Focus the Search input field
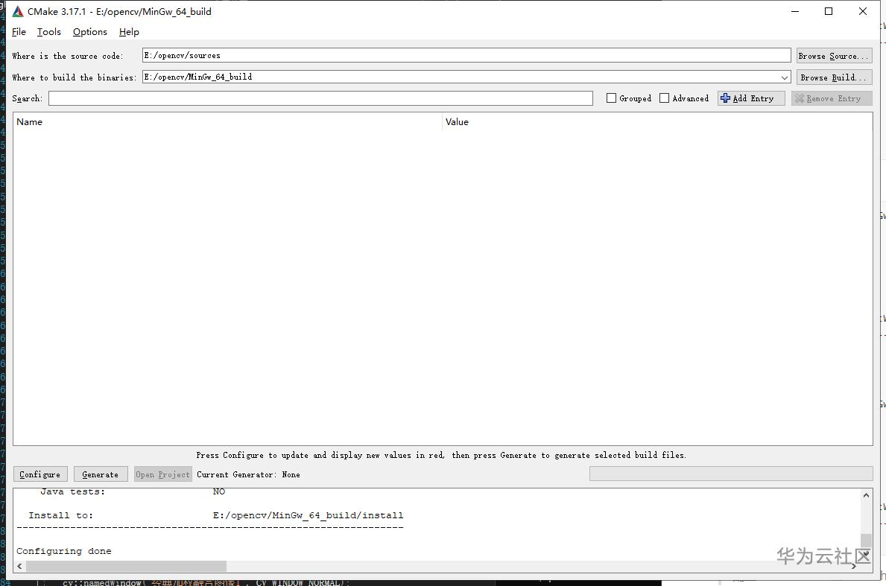Image resolution: width=886 pixels, height=586 pixels. coord(320,98)
